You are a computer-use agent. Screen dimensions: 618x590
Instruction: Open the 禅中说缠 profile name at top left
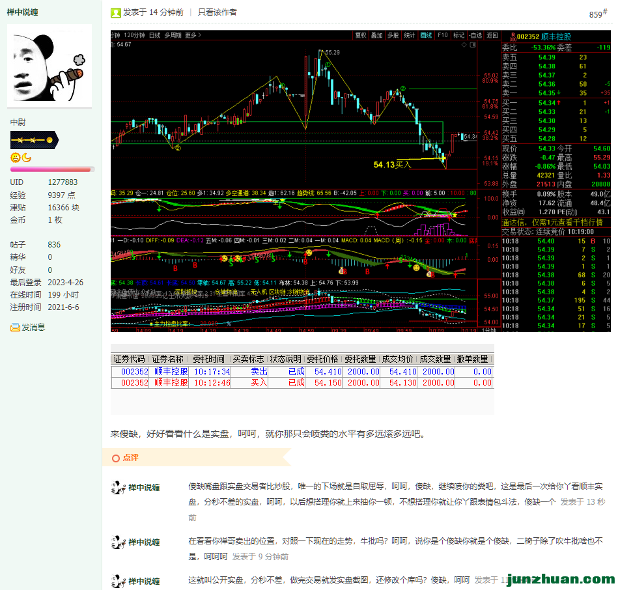[x=22, y=12]
